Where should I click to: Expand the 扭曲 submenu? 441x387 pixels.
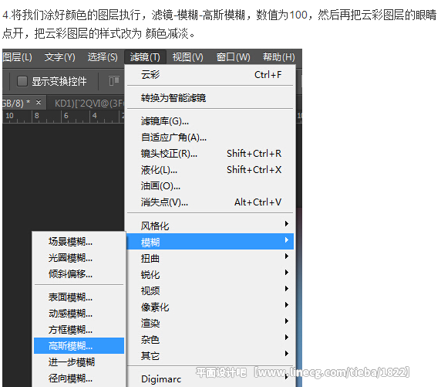[x=210, y=258]
